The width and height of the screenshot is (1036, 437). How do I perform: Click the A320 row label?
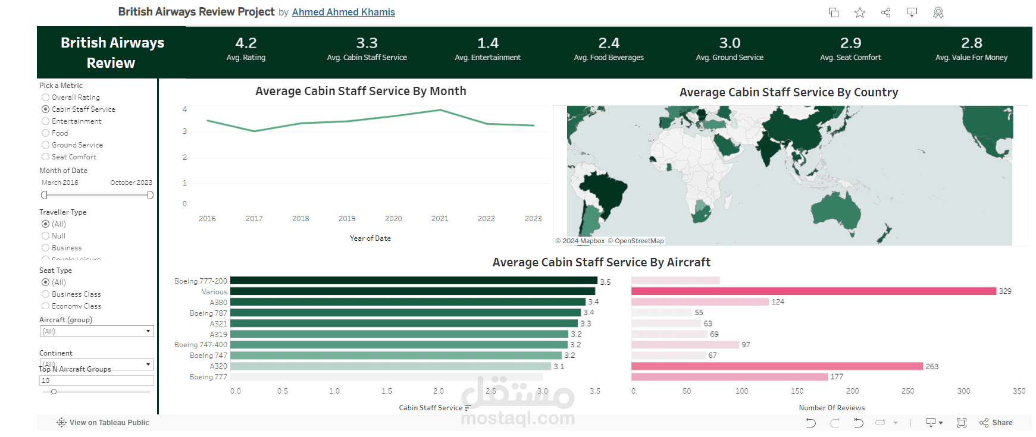click(218, 366)
